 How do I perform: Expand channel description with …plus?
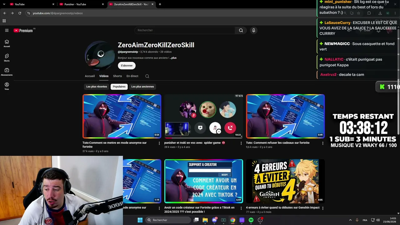pos(173,58)
